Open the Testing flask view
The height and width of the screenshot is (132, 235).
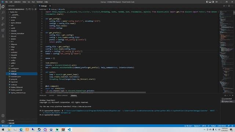click(3, 36)
